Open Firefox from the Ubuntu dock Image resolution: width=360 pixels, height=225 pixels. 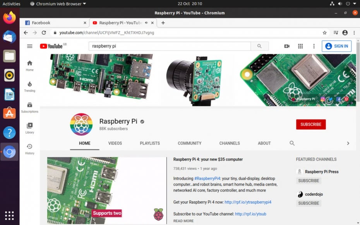tap(9, 18)
